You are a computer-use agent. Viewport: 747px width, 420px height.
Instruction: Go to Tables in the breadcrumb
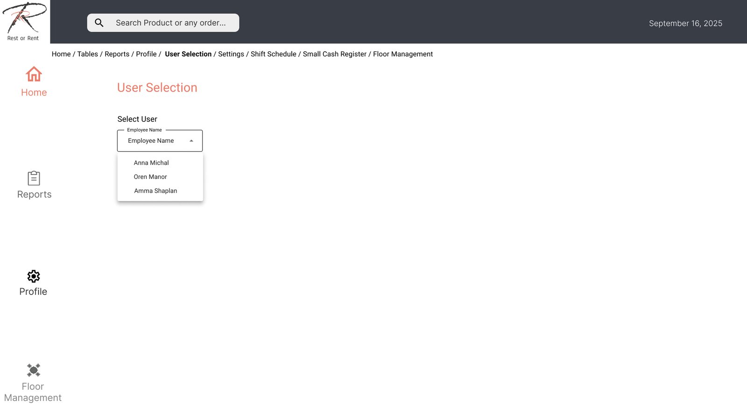coord(87,54)
